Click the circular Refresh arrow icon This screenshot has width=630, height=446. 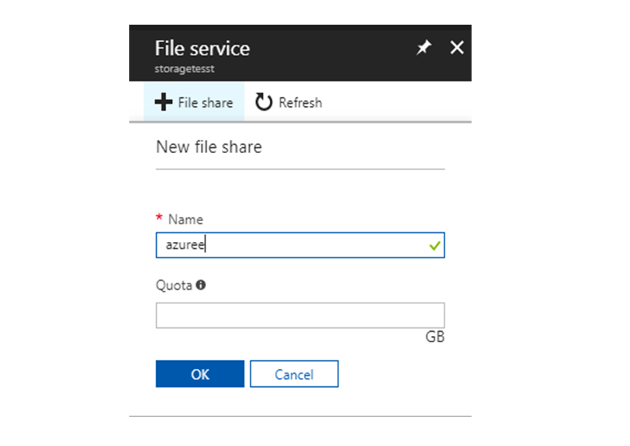(263, 102)
